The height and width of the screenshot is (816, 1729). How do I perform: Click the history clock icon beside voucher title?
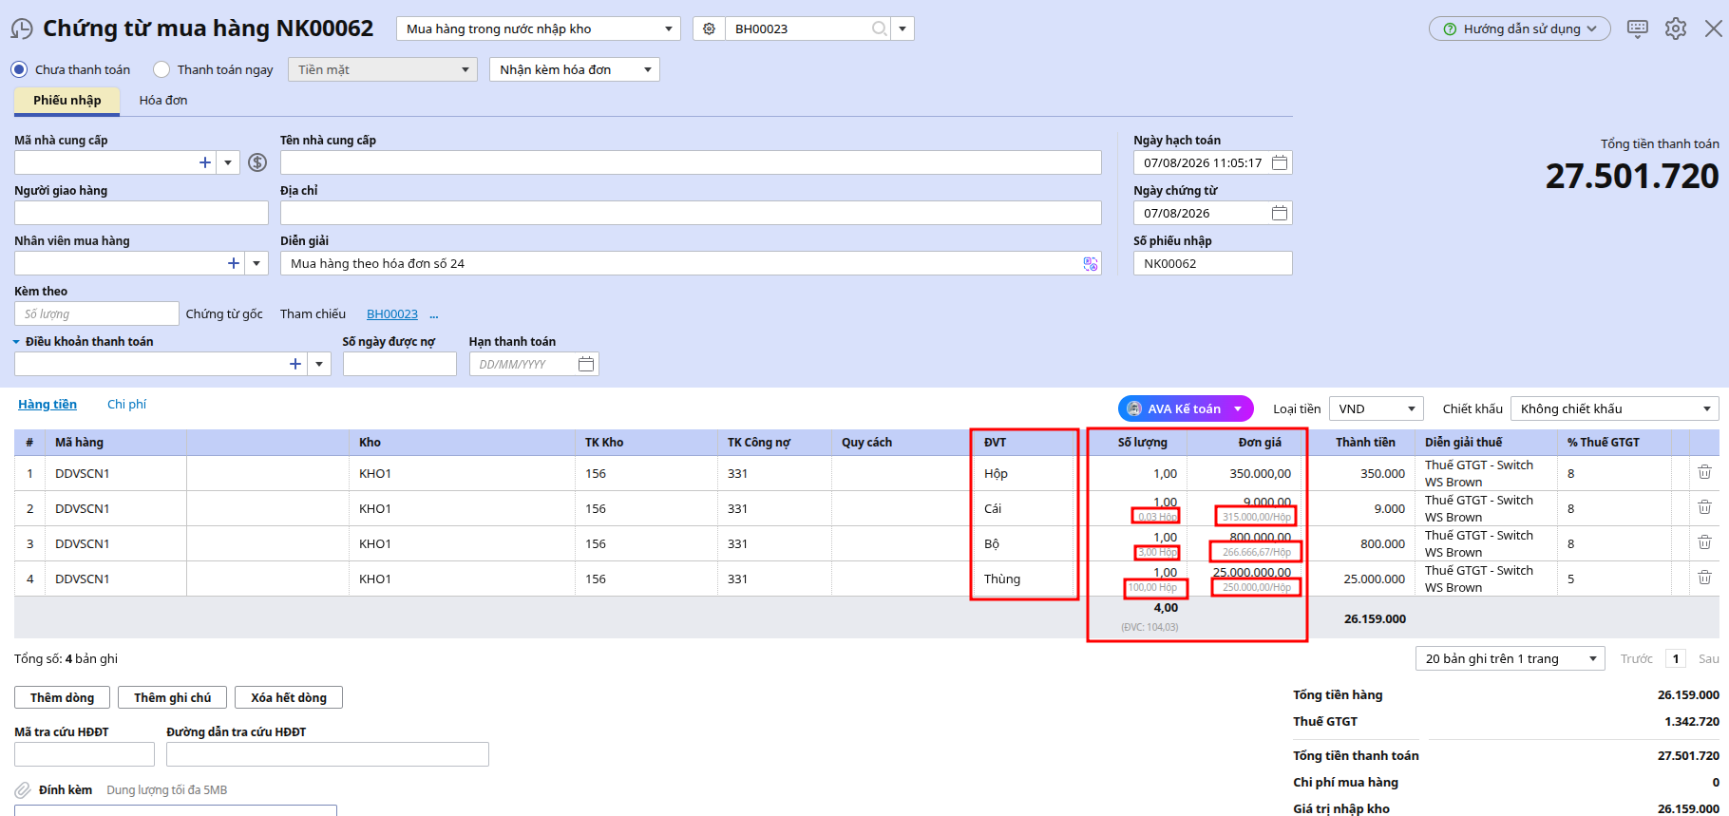21,29
